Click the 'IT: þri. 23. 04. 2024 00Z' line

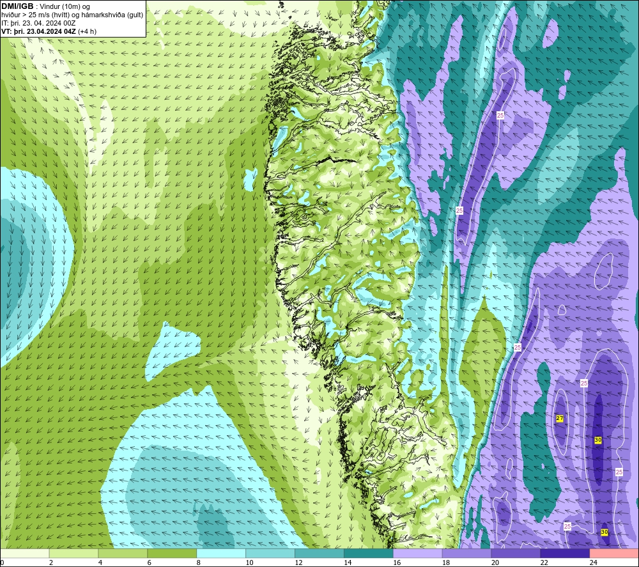pyautogui.click(x=38, y=23)
